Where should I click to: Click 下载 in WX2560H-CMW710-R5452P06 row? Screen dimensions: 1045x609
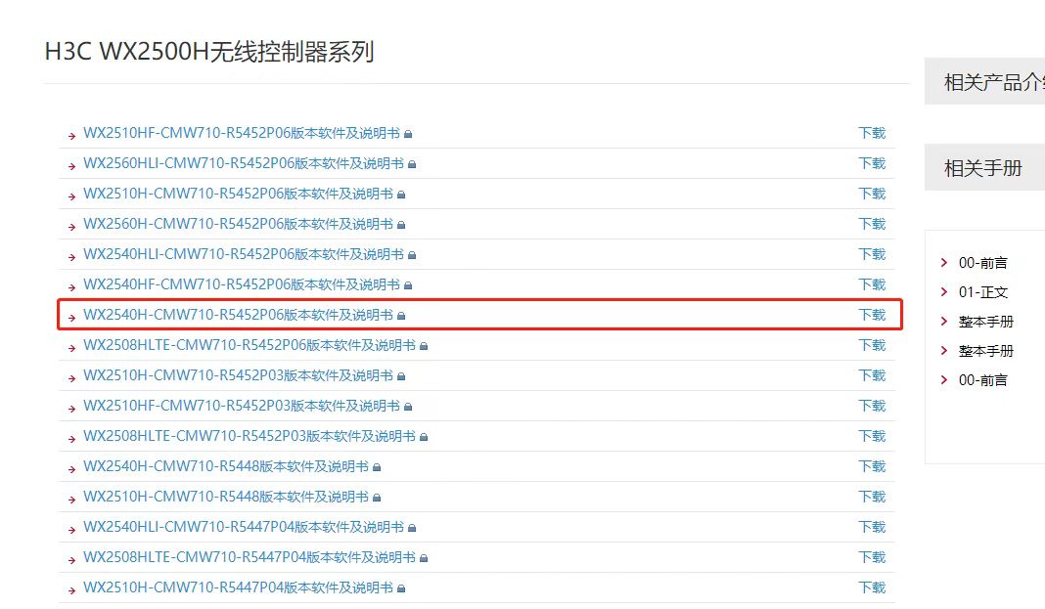tap(872, 224)
